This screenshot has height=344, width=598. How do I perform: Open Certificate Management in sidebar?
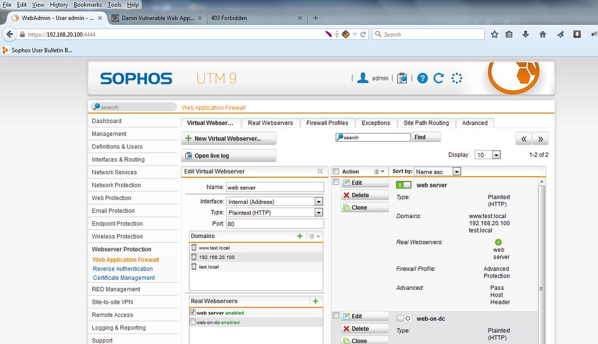[x=124, y=278]
